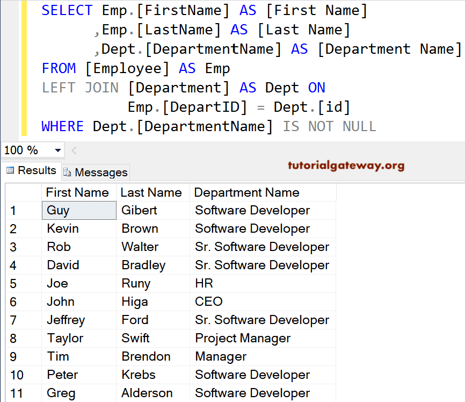Click the SELECT keyword in the query

tap(67, 10)
